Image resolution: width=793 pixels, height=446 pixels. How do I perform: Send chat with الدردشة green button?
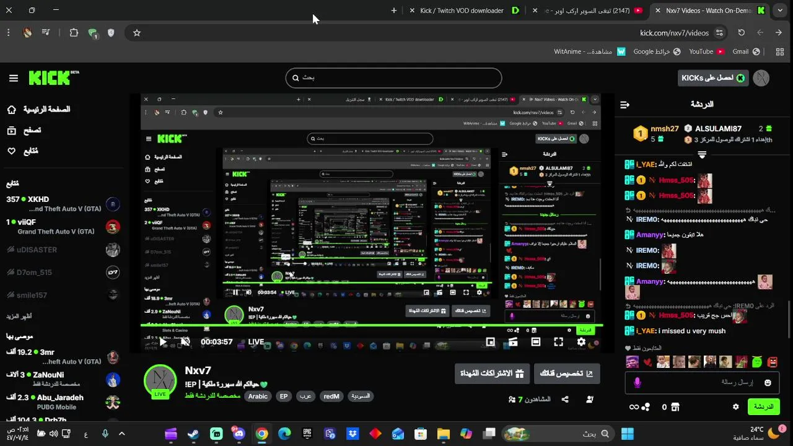pyautogui.click(x=763, y=407)
